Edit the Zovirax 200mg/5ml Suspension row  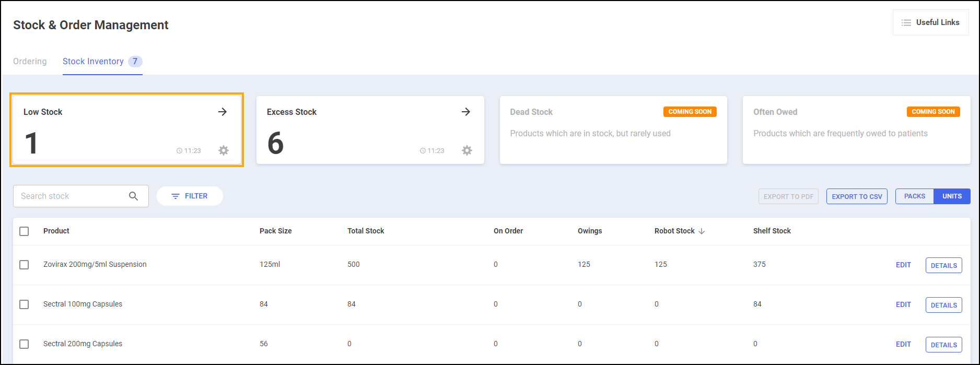click(903, 265)
